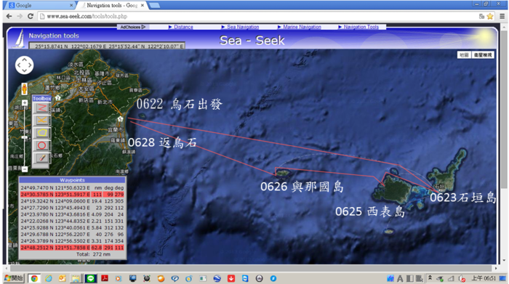Click the Total: 272 nm text
The height and width of the screenshot is (284, 509).
click(93, 254)
